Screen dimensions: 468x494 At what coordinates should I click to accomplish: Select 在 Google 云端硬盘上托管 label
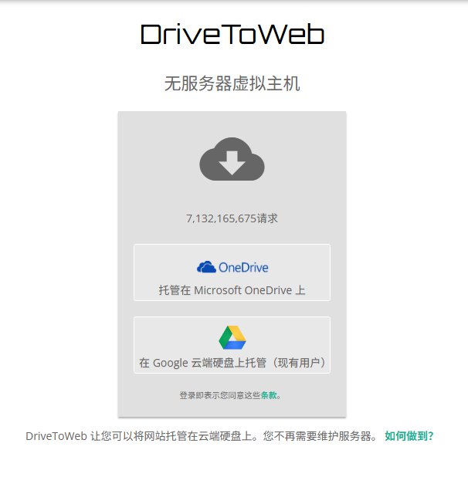(202, 363)
